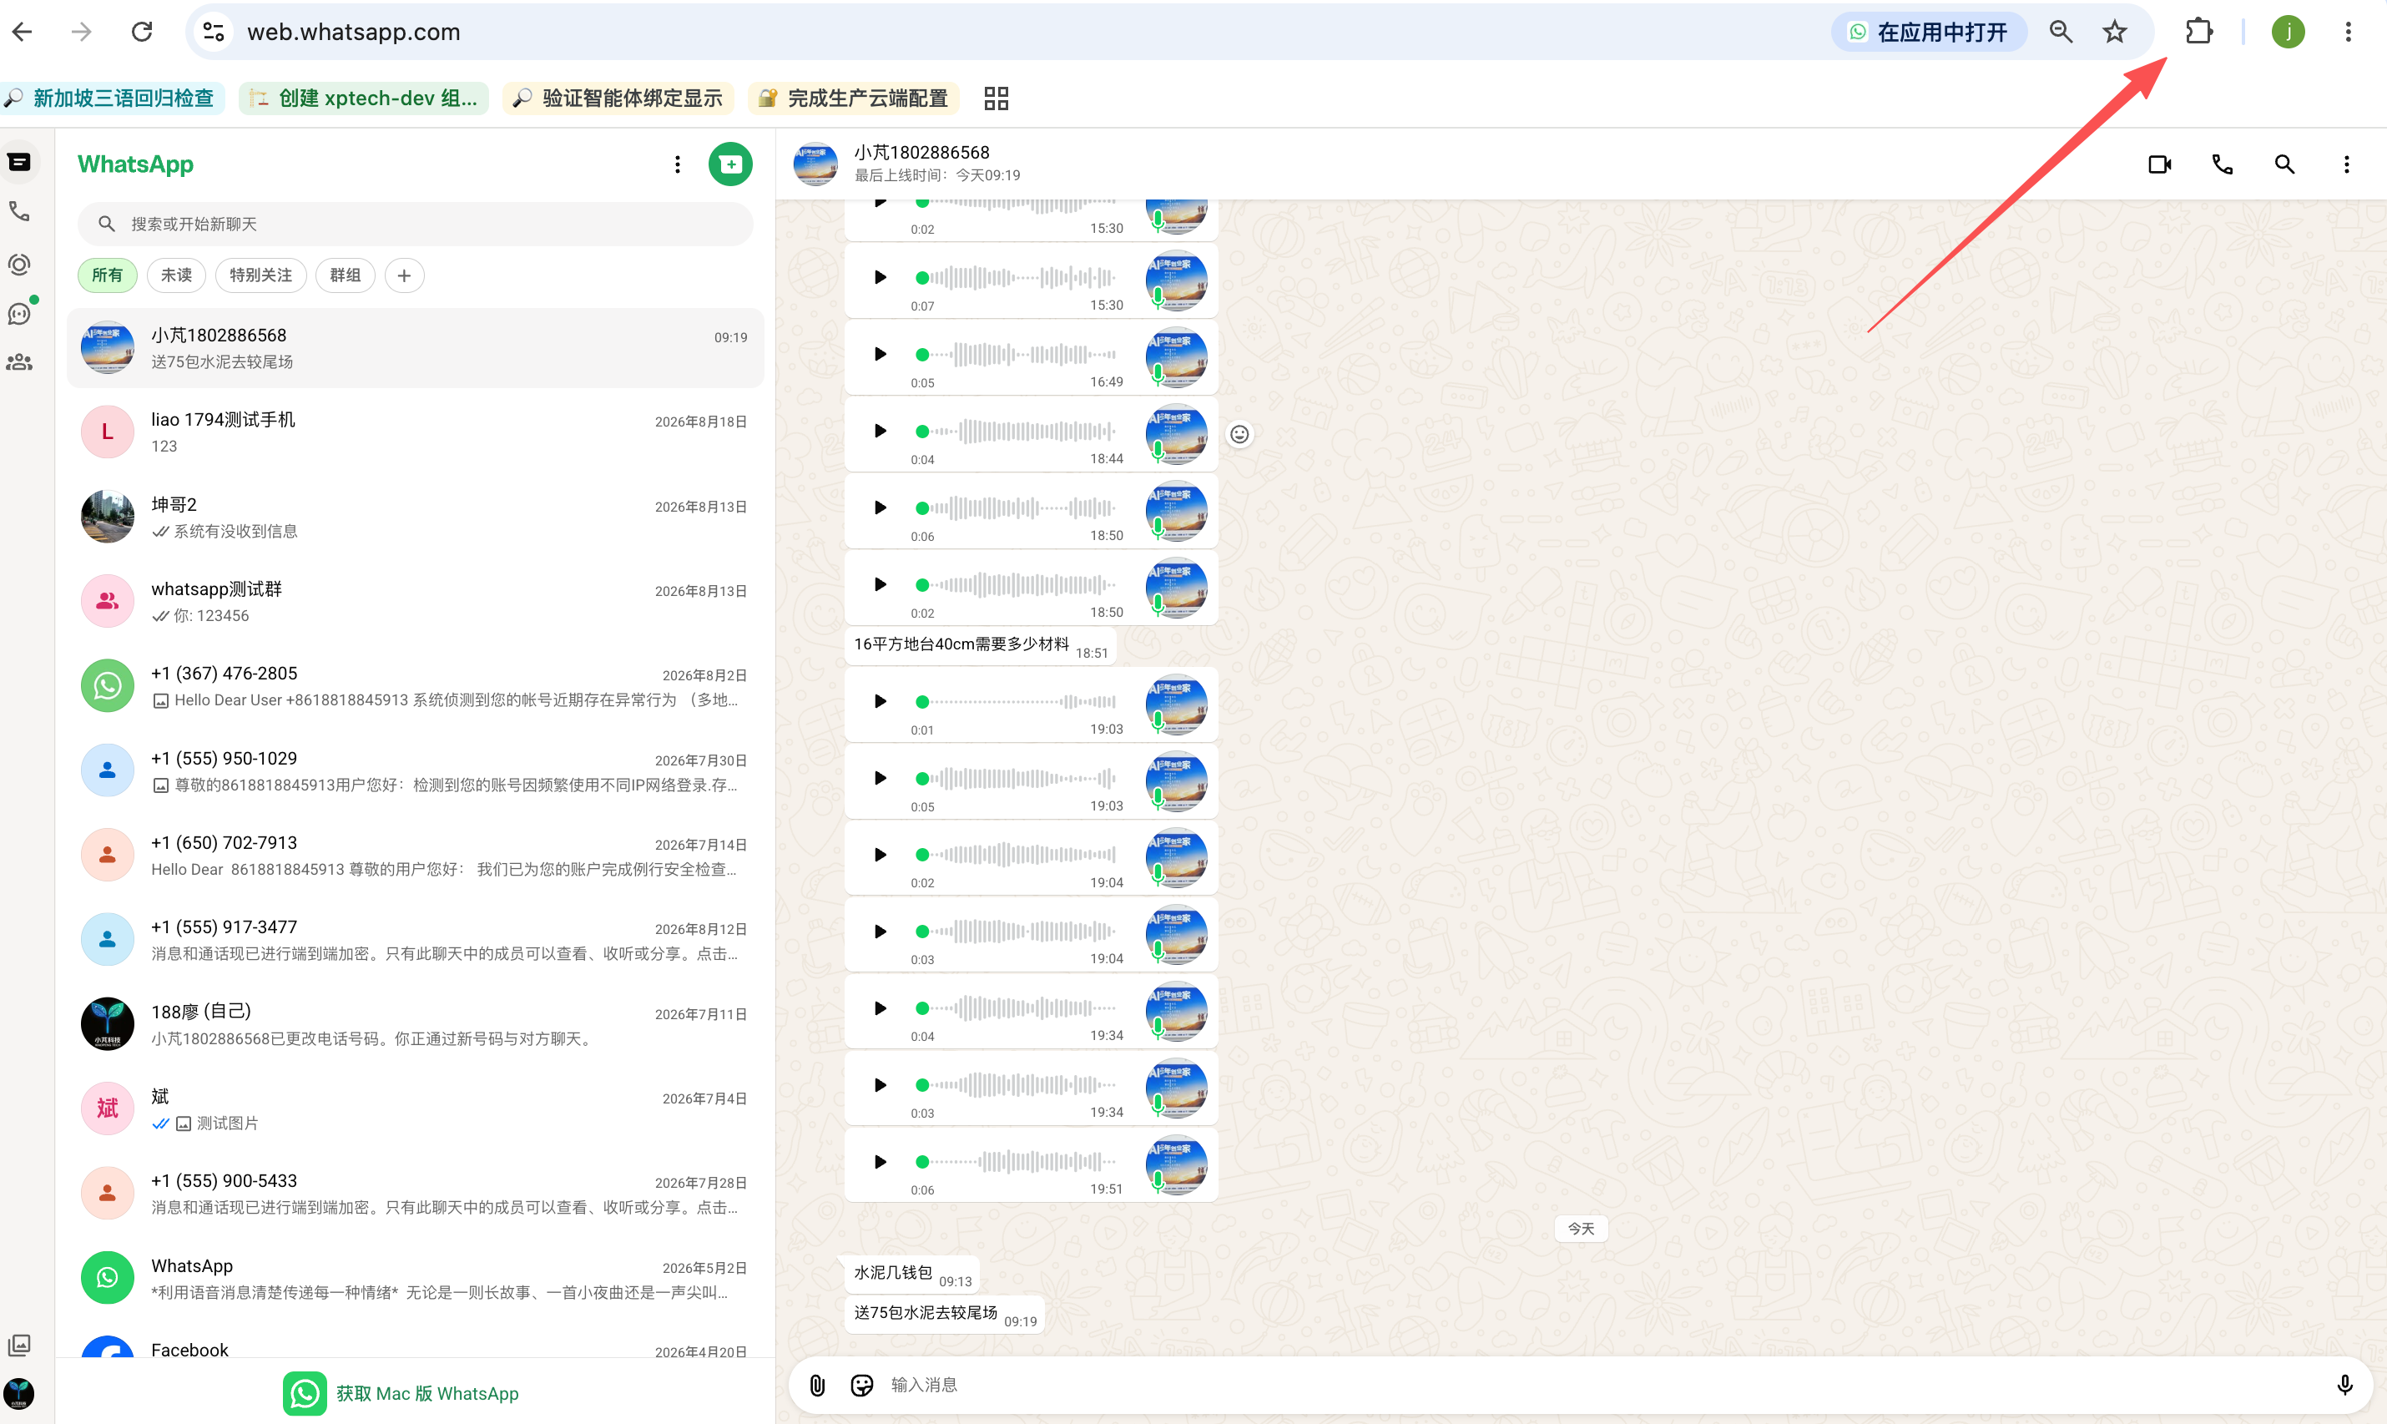Image resolution: width=2387 pixels, height=1424 pixels.
Task: Click the 输入消息 message field
Action: 1602,1385
